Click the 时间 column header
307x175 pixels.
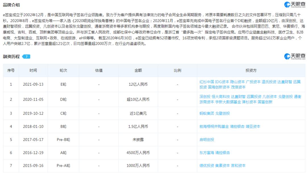click(x=33, y=70)
